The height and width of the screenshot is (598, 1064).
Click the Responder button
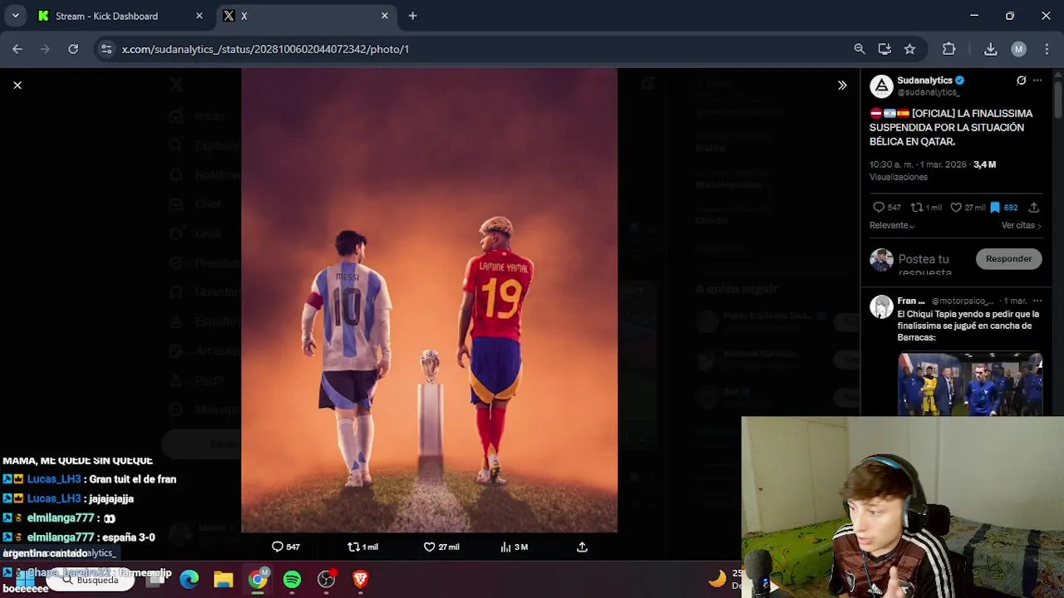pos(1008,258)
